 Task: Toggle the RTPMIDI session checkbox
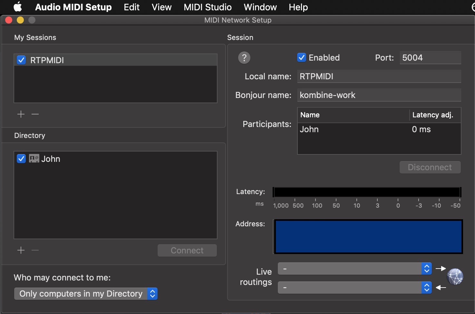click(21, 60)
